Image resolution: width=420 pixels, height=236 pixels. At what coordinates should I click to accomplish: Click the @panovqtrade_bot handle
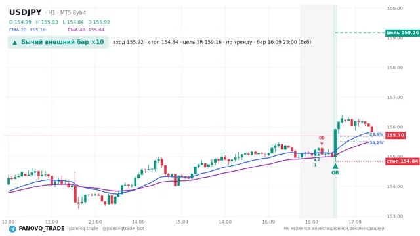123,229
